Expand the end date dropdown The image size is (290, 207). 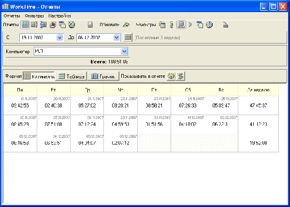(x=117, y=37)
